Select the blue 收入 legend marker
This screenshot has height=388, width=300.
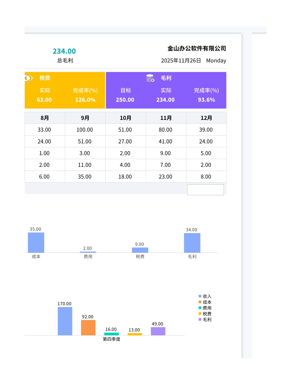pyautogui.click(x=200, y=296)
